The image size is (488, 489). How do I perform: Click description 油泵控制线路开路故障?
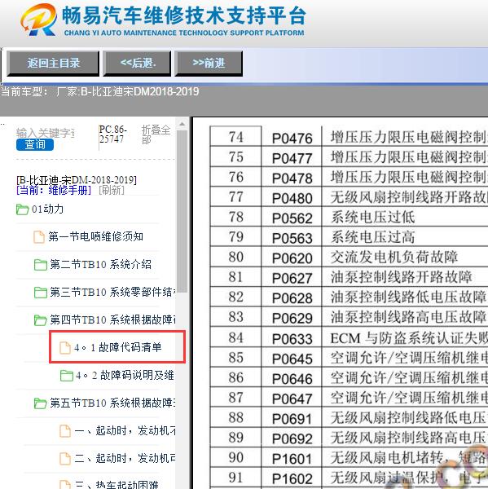(402, 277)
